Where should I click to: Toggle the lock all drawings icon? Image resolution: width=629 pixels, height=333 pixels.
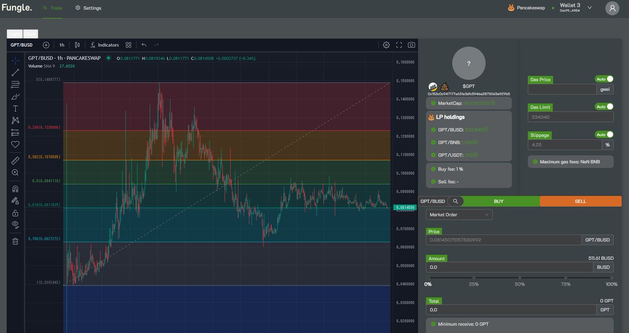click(15, 213)
